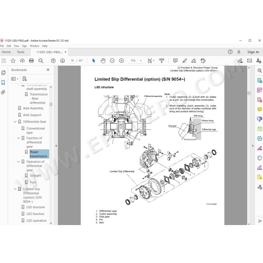Image resolution: width=263 pixels, height=263 pixels.
Task: Open Export PDF tool in right pane
Action: [x=260, y=80]
